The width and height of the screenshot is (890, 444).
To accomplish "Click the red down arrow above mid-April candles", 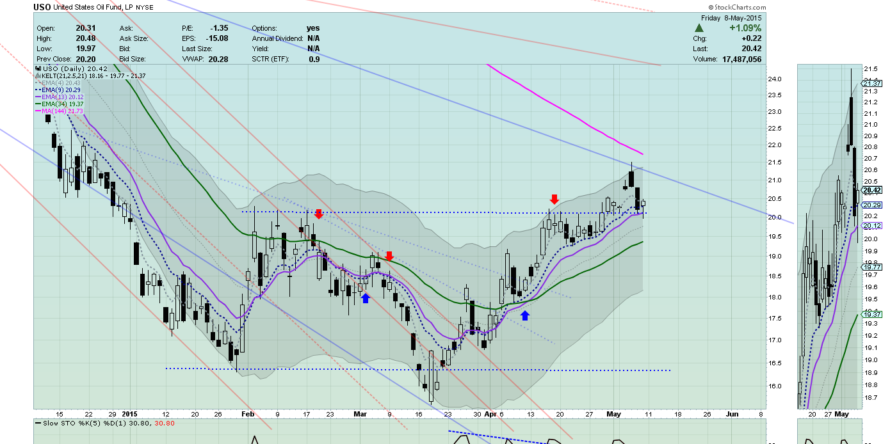I will 554,200.
